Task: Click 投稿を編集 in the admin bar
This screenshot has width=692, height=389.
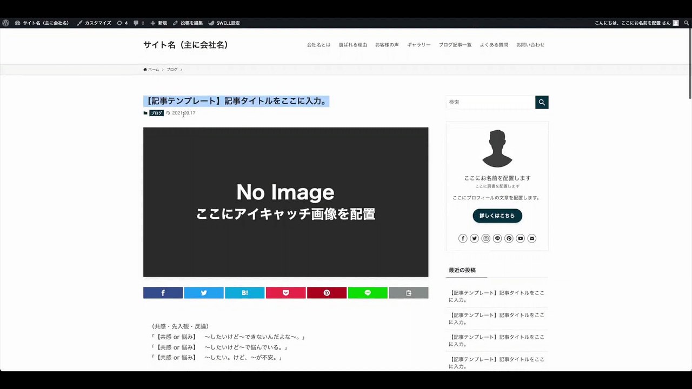Action: click(188, 23)
